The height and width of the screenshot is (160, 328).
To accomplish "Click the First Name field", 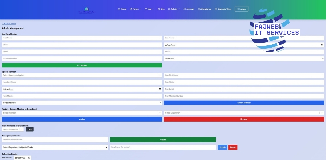I will 82,38.
